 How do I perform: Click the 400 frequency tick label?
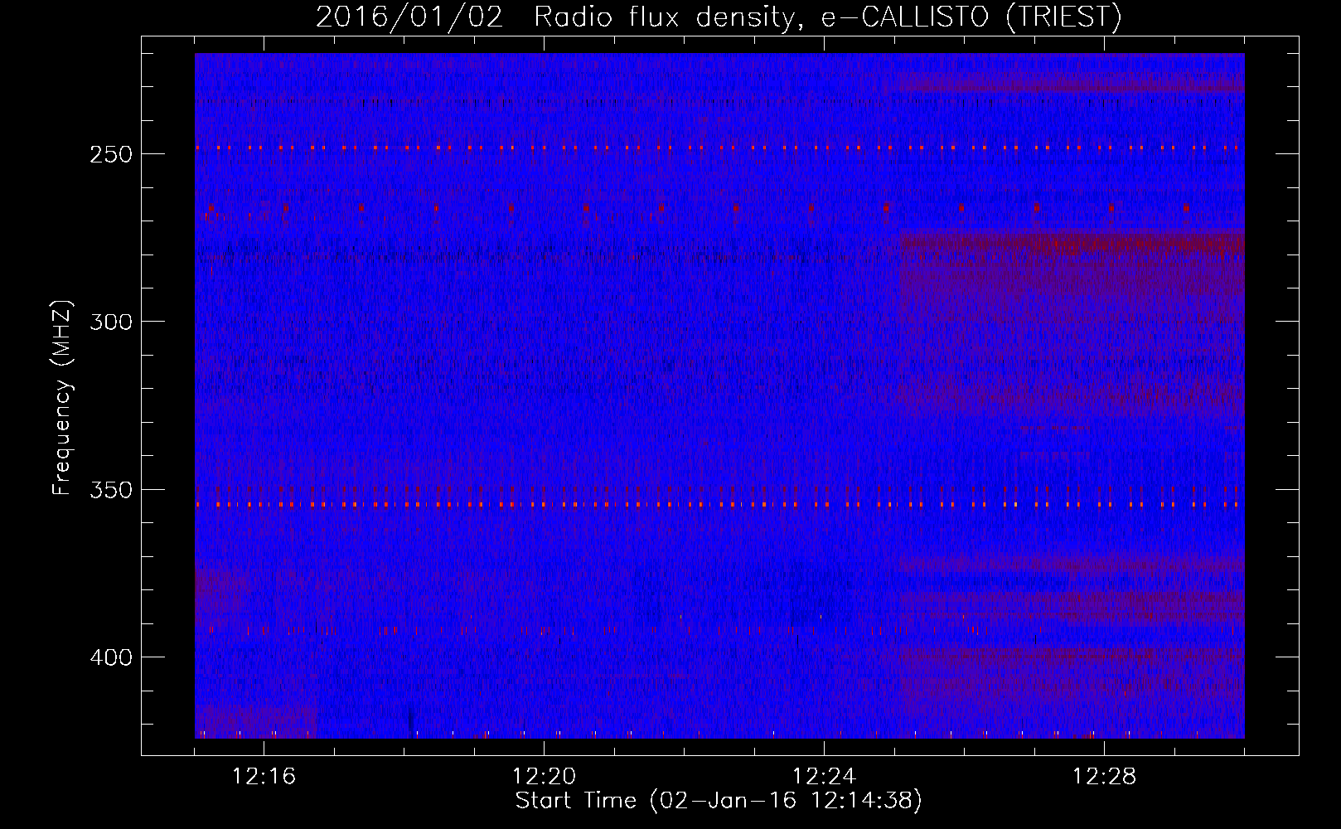coord(111,657)
